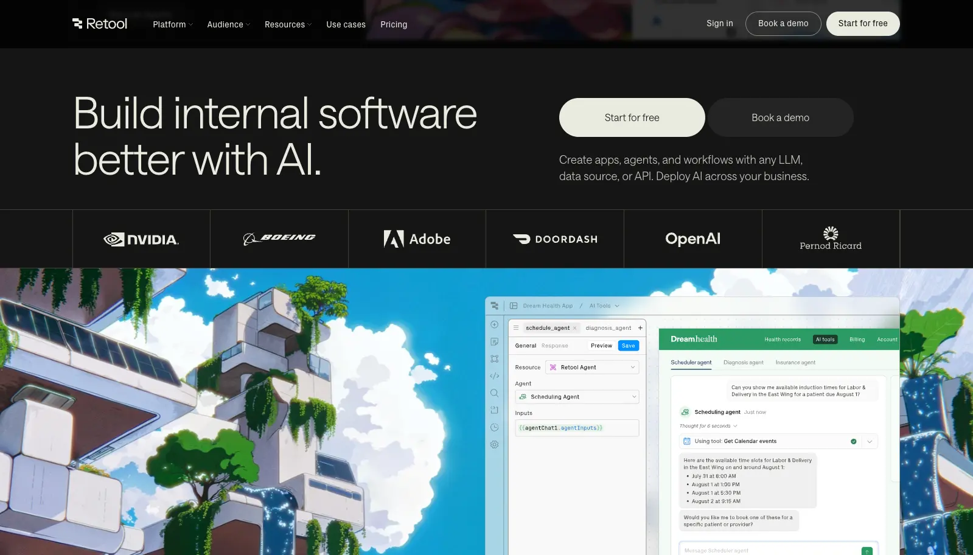Open the code icon in the editor sidebar
Viewport: 973px width, 555px height.
(494, 376)
